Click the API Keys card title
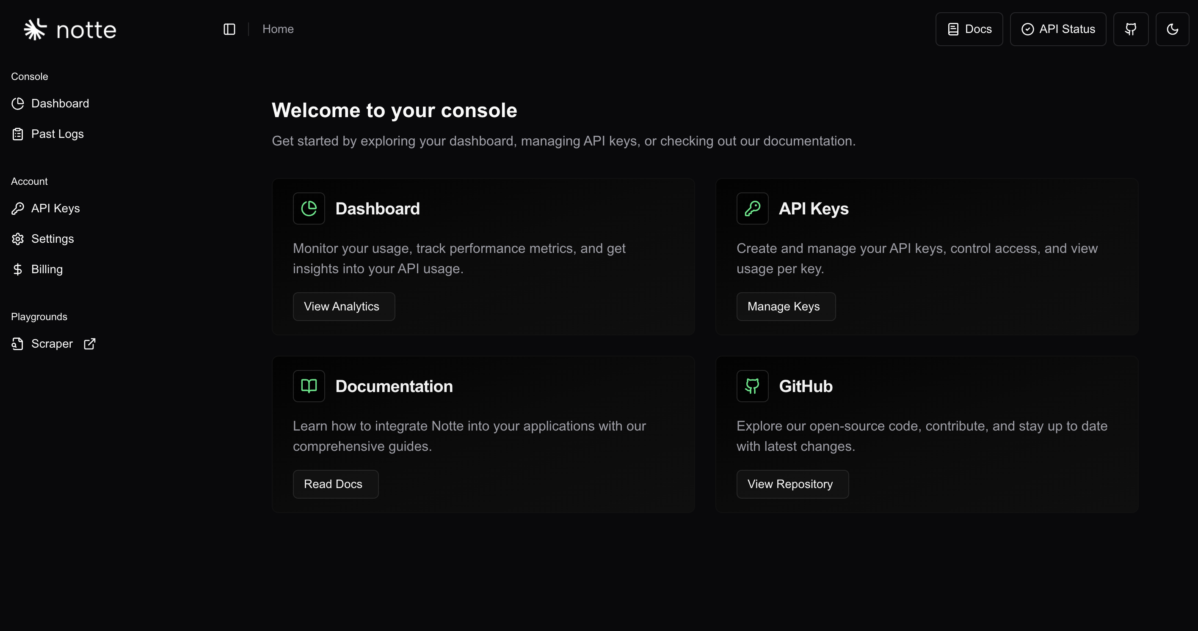This screenshot has height=631, width=1198. pyautogui.click(x=814, y=209)
